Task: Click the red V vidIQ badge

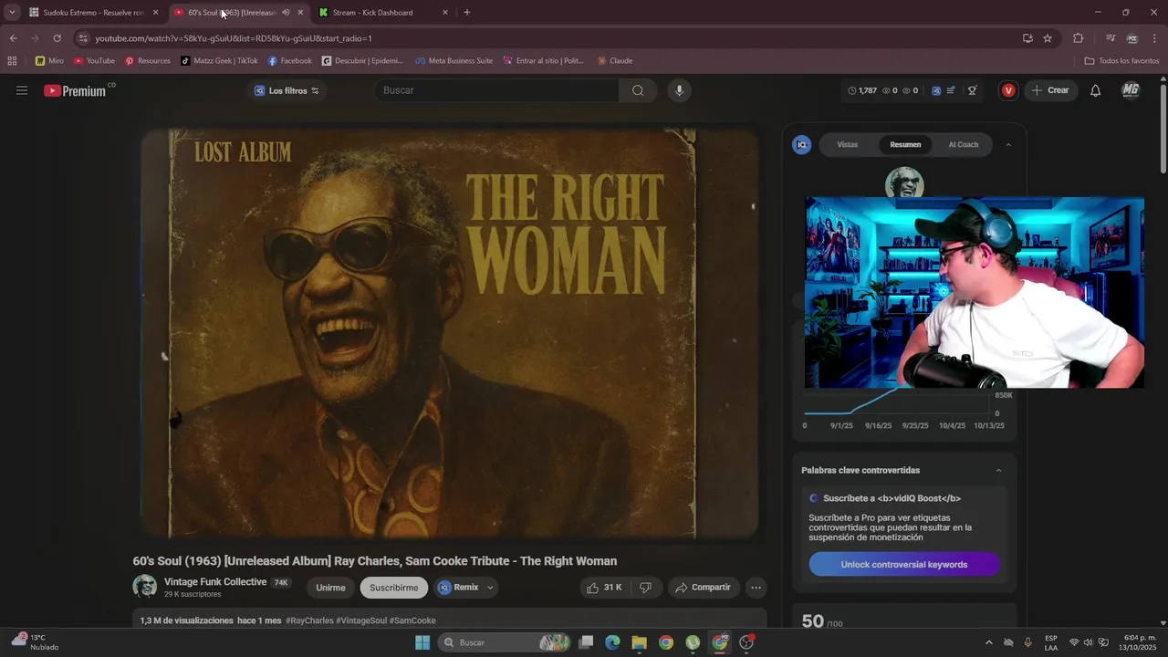Action: pyautogui.click(x=1008, y=90)
